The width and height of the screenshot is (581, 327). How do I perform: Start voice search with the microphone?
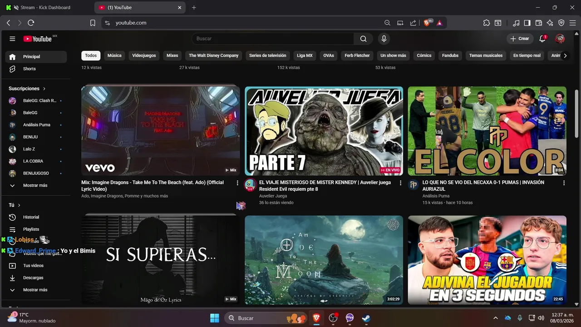point(384,39)
